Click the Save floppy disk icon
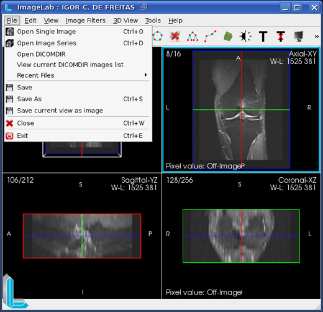The height and width of the screenshot is (312, 323). pos(9,88)
